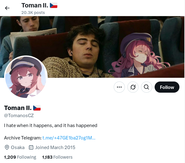Screen dimensions: 185x163
Task: Click the large Toman II. profile name
Action: point(18,108)
